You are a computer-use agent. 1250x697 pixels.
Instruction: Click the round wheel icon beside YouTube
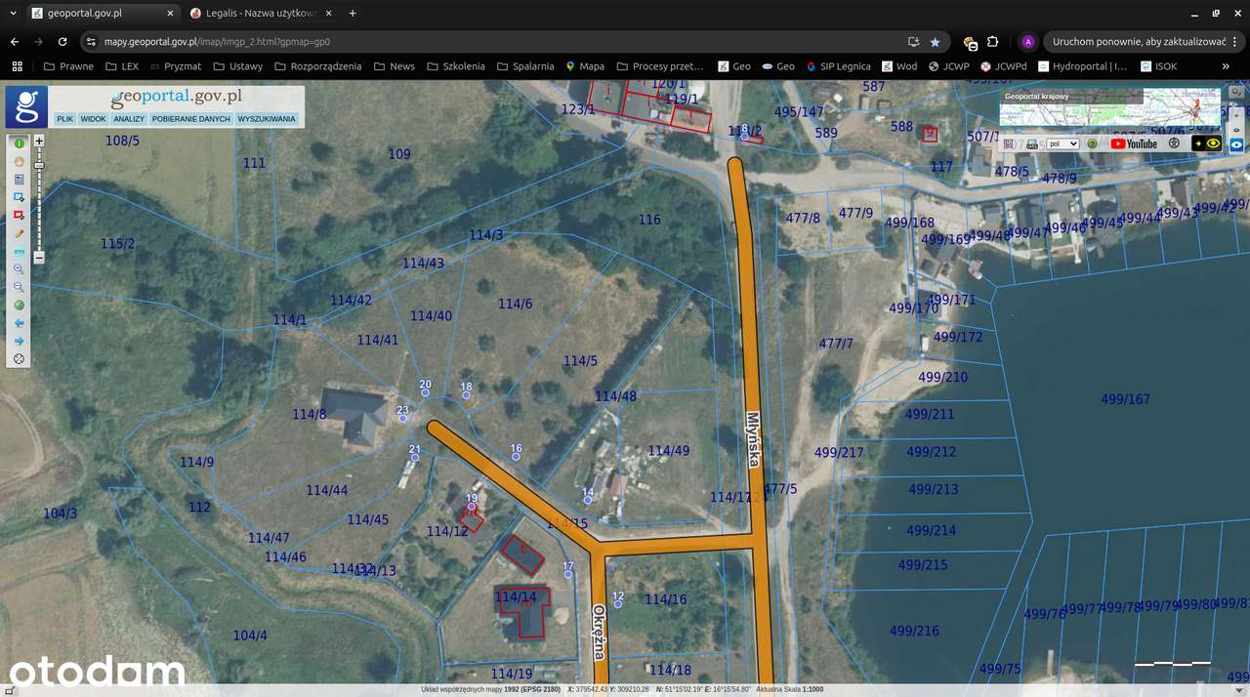click(x=1174, y=143)
